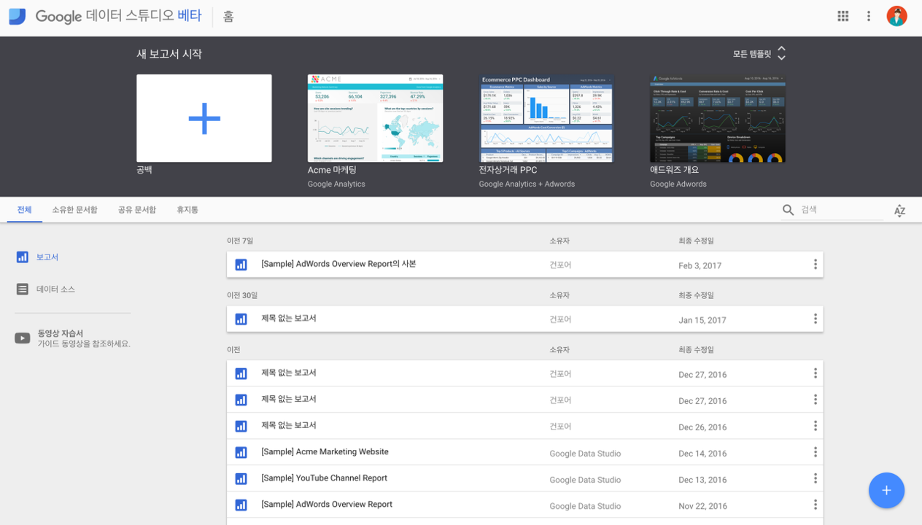Viewport: 922px width, 525px height.
Task: Click the 보고서 chart icon in sidebar
Action: pyautogui.click(x=23, y=257)
